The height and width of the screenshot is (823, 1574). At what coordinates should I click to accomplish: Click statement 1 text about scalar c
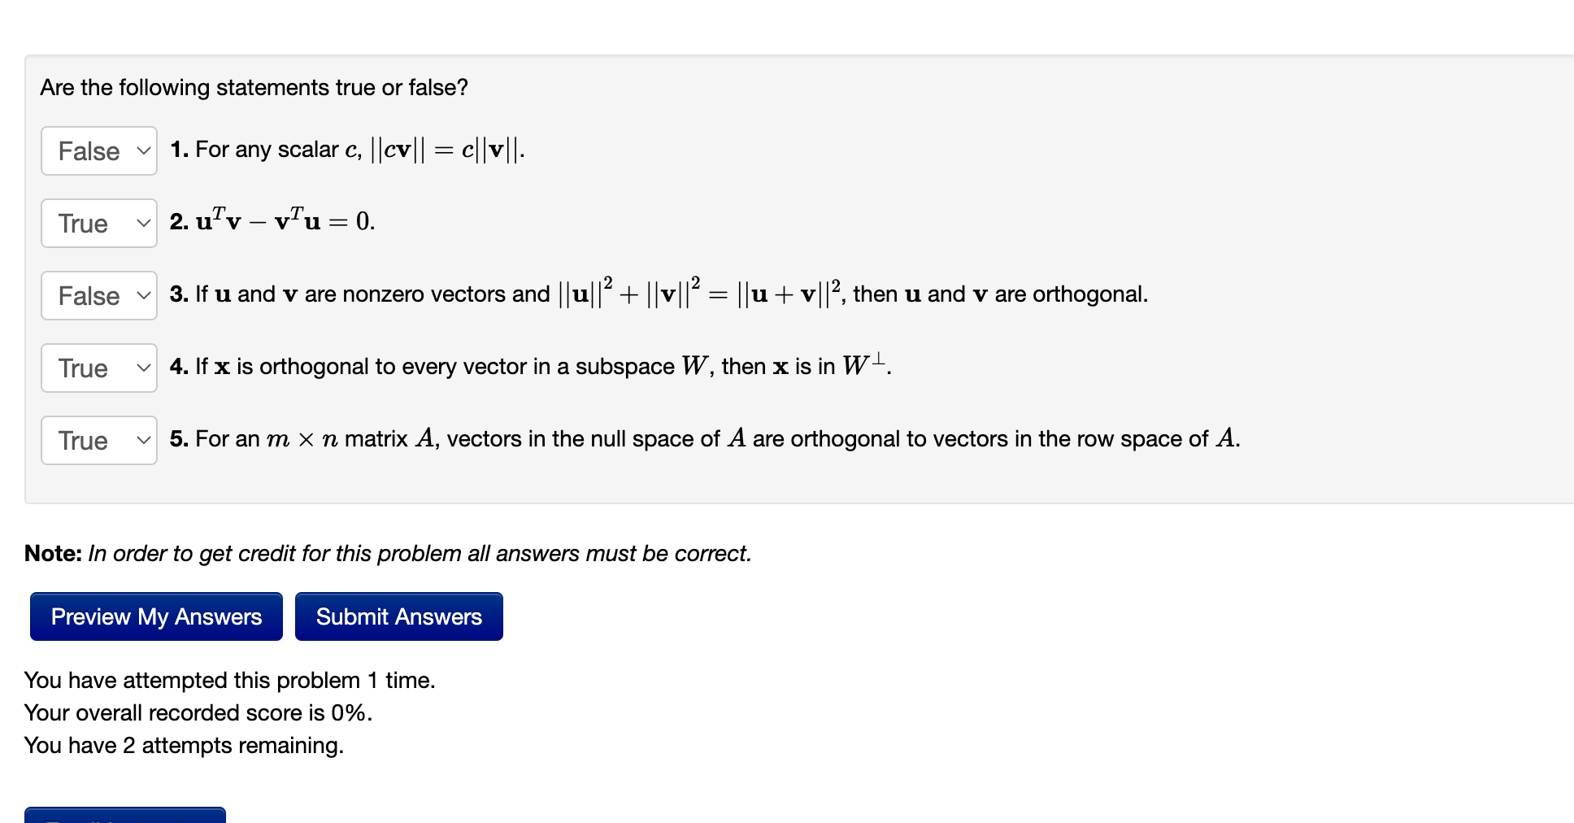click(347, 150)
